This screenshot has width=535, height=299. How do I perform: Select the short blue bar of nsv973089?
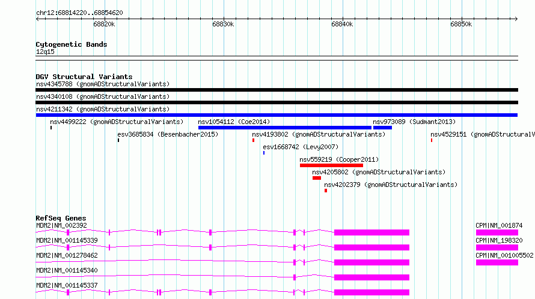(x=382, y=128)
